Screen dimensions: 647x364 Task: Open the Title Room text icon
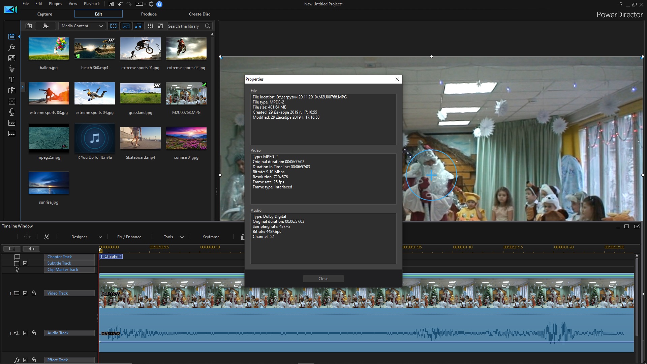click(11, 80)
